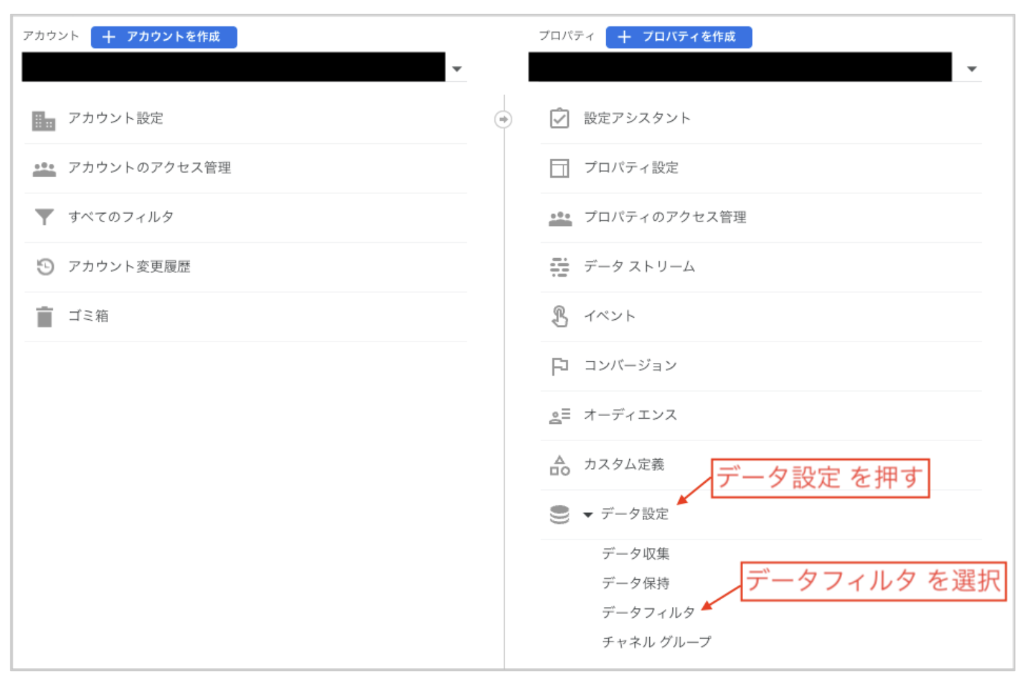
Task: Open イベント
Action: pyautogui.click(x=609, y=316)
